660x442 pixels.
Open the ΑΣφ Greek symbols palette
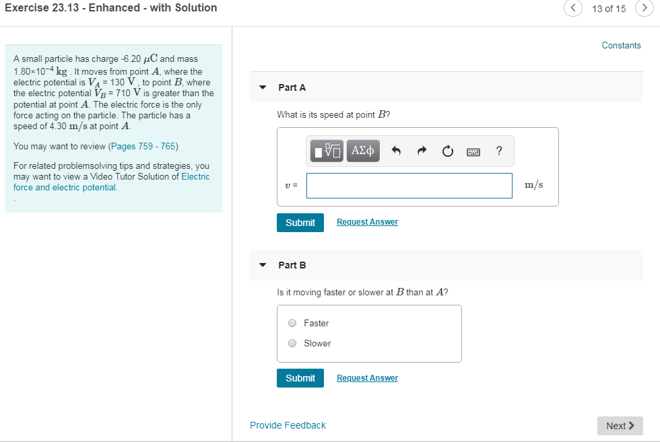tap(362, 151)
